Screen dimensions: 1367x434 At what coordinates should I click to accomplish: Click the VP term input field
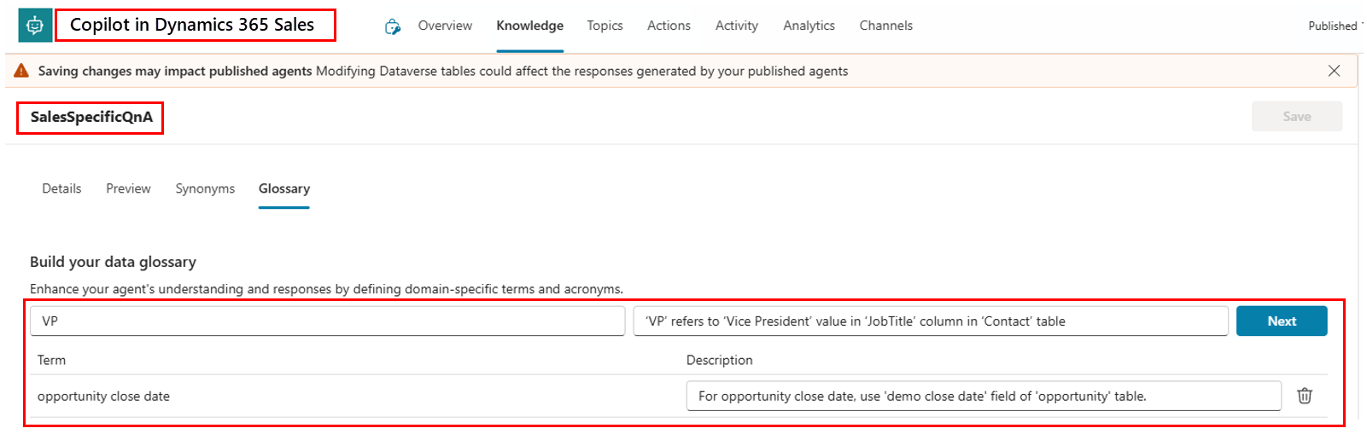pos(327,321)
